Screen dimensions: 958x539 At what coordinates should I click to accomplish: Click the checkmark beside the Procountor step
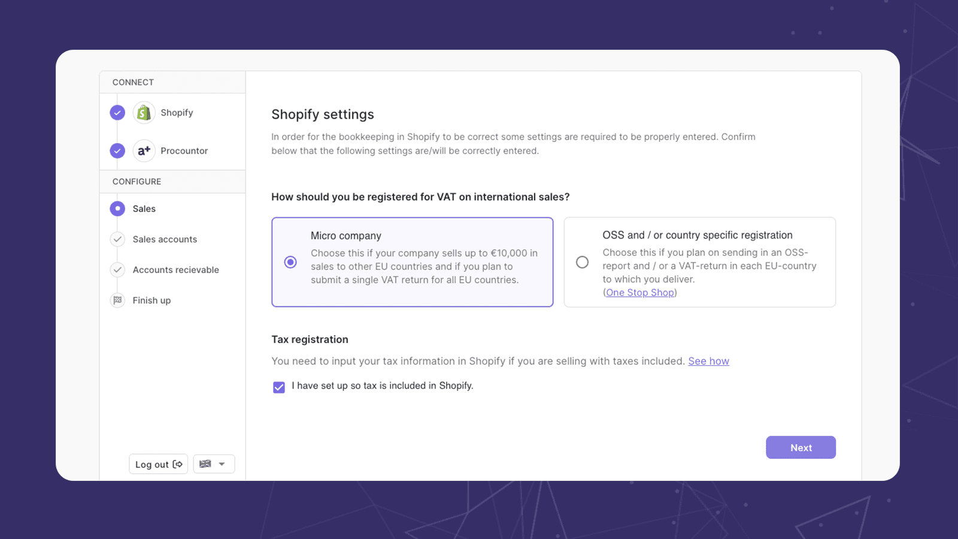(x=117, y=151)
